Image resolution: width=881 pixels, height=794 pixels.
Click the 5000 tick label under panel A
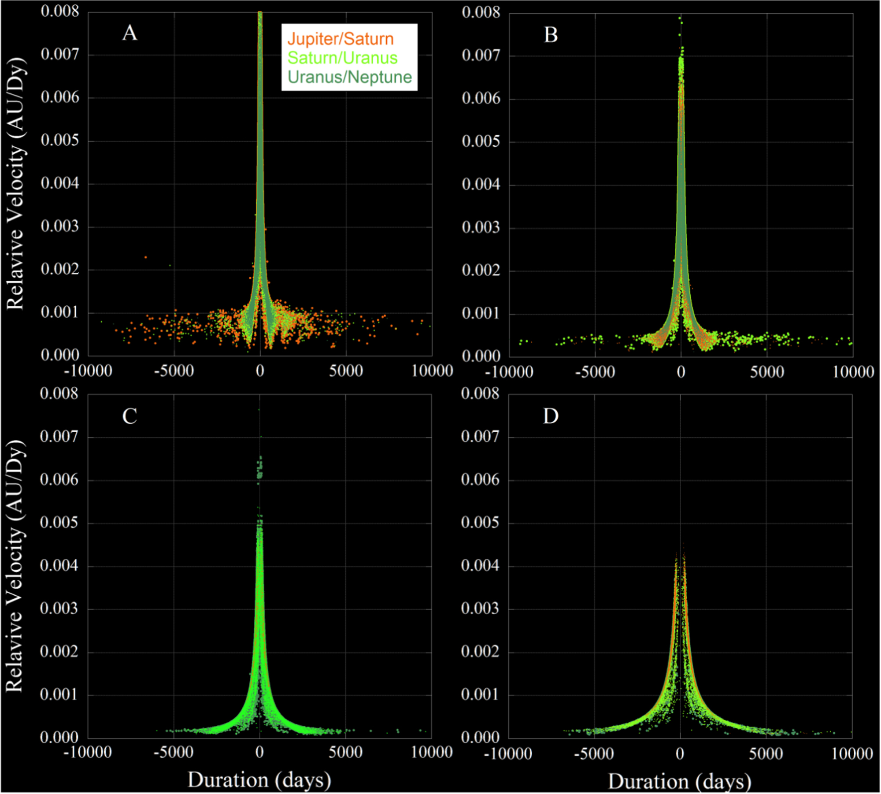(x=346, y=371)
